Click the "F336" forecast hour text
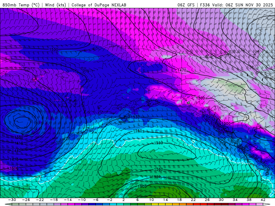 point(205,5)
